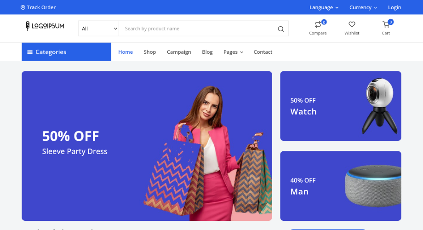Open the Campaign menu item
This screenshot has height=230, width=423.
point(179,52)
